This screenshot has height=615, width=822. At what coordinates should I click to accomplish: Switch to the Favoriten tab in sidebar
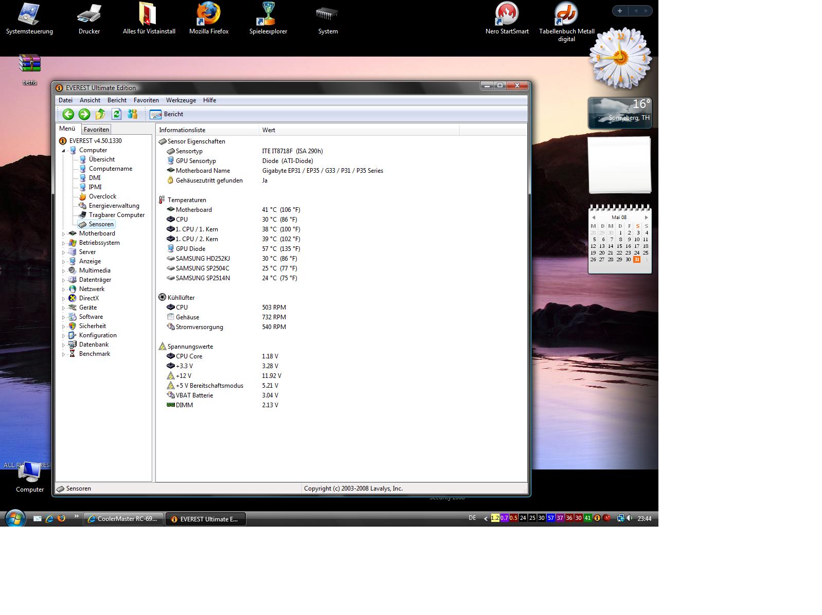point(96,130)
